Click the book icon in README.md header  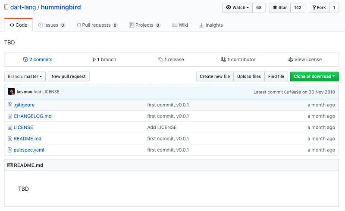[x=10, y=165]
